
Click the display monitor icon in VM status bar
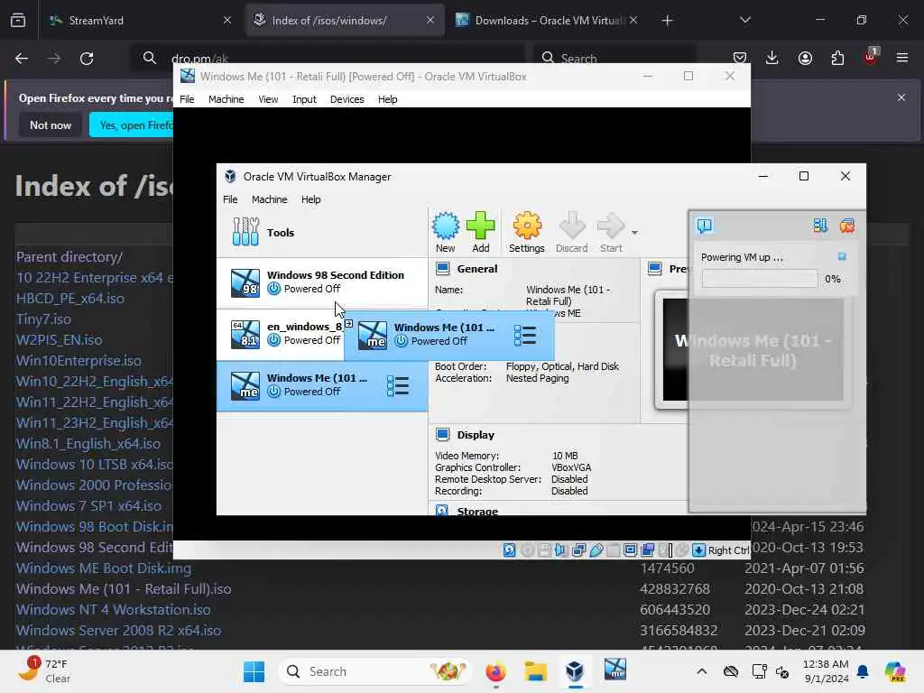pyautogui.click(x=630, y=550)
